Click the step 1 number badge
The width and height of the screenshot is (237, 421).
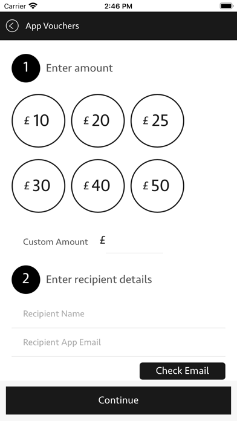[x=26, y=68]
